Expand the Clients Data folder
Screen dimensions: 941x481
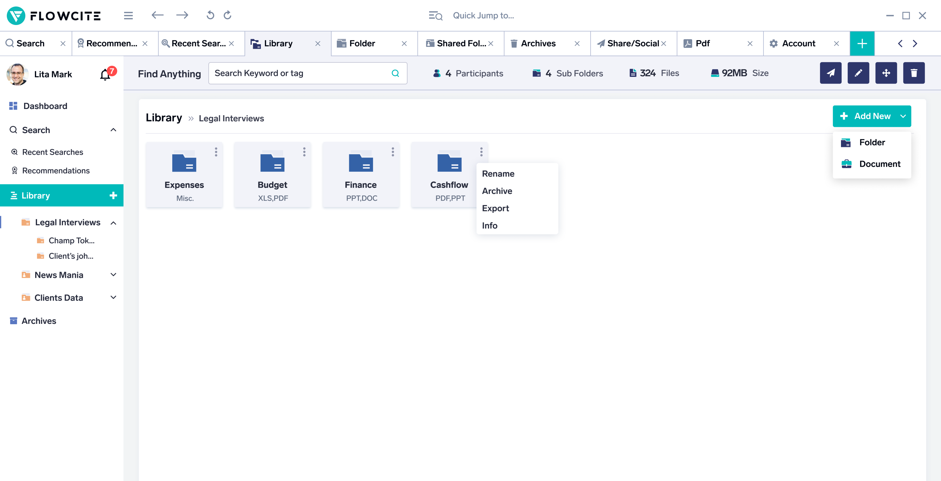tap(113, 297)
